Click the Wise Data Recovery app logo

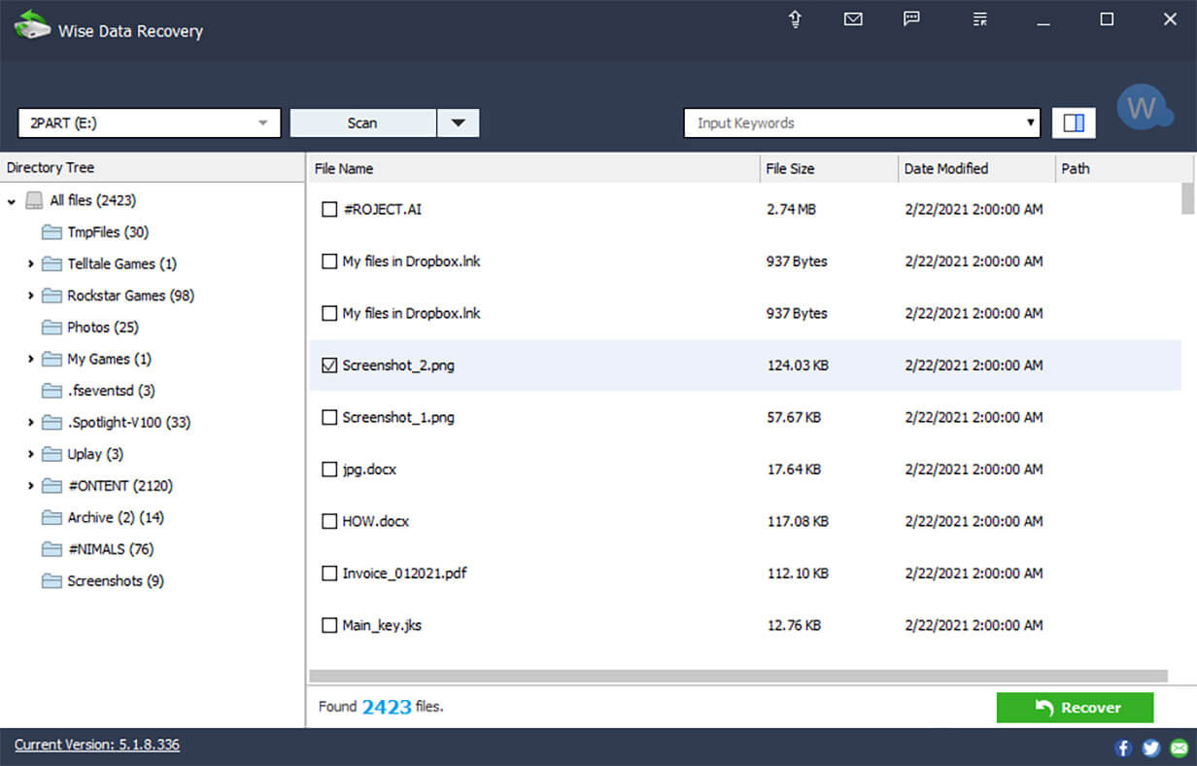32,25
